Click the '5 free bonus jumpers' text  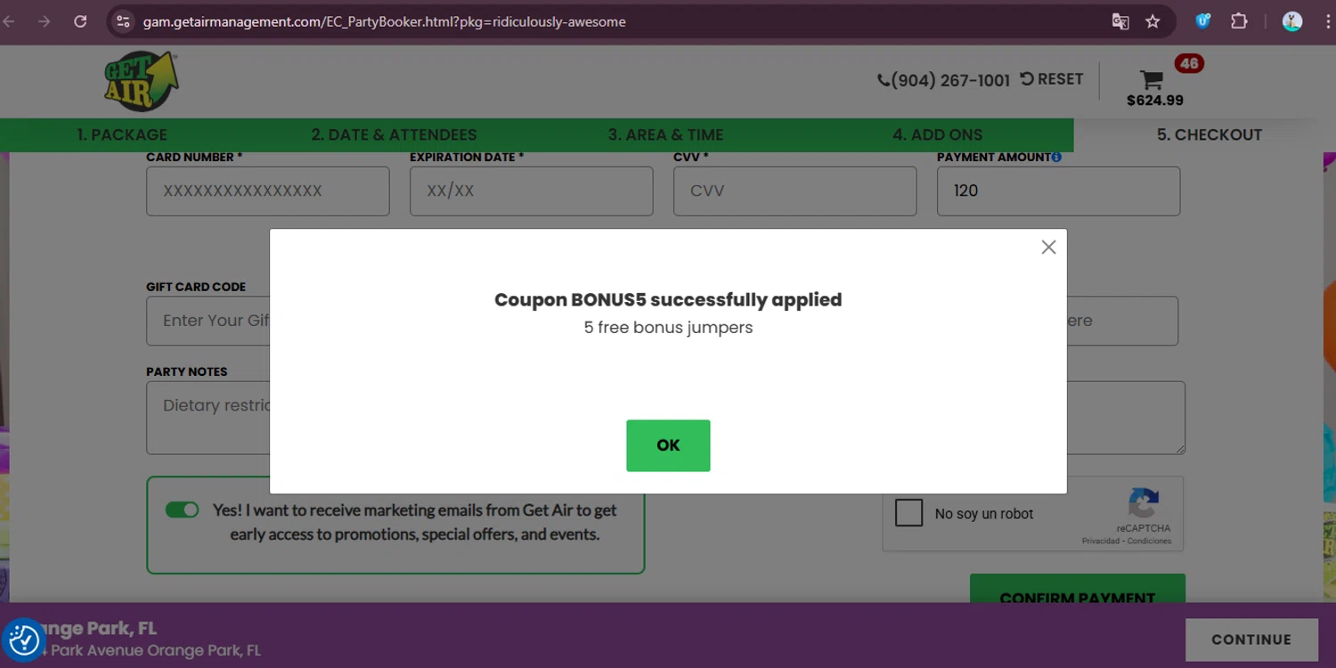click(668, 328)
